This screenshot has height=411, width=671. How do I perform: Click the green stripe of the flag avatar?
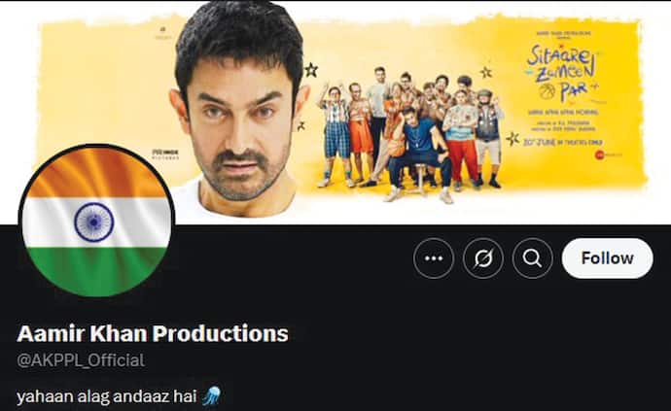96,270
